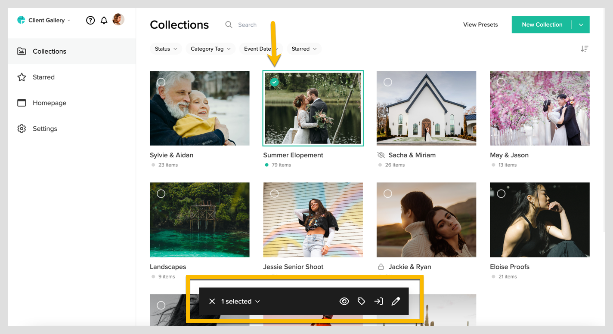The height and width of the screenshot is (334, 613).
Task: Click the pencil edit icon in selection bar
Action: (396, 301)
